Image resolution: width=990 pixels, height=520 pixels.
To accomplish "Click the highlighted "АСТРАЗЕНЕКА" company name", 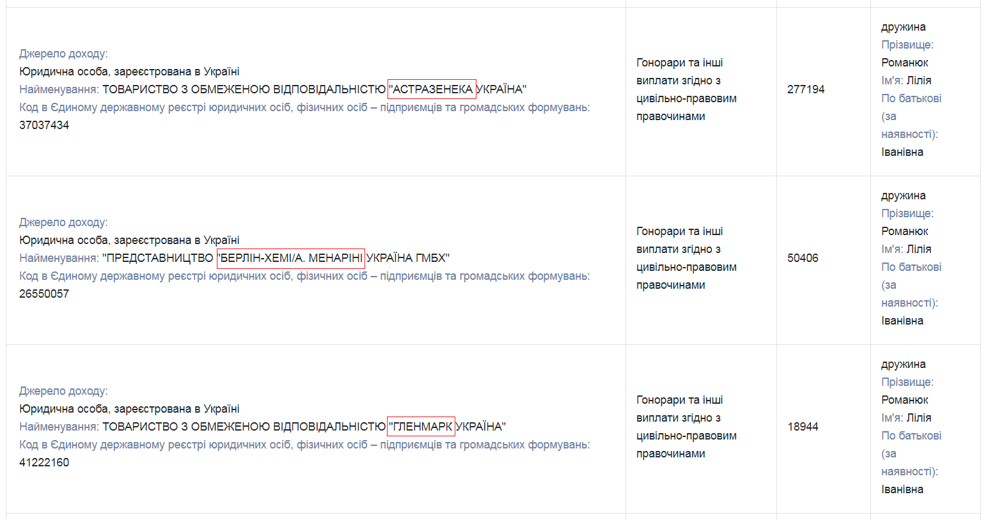I will click(x=432, y=89).
